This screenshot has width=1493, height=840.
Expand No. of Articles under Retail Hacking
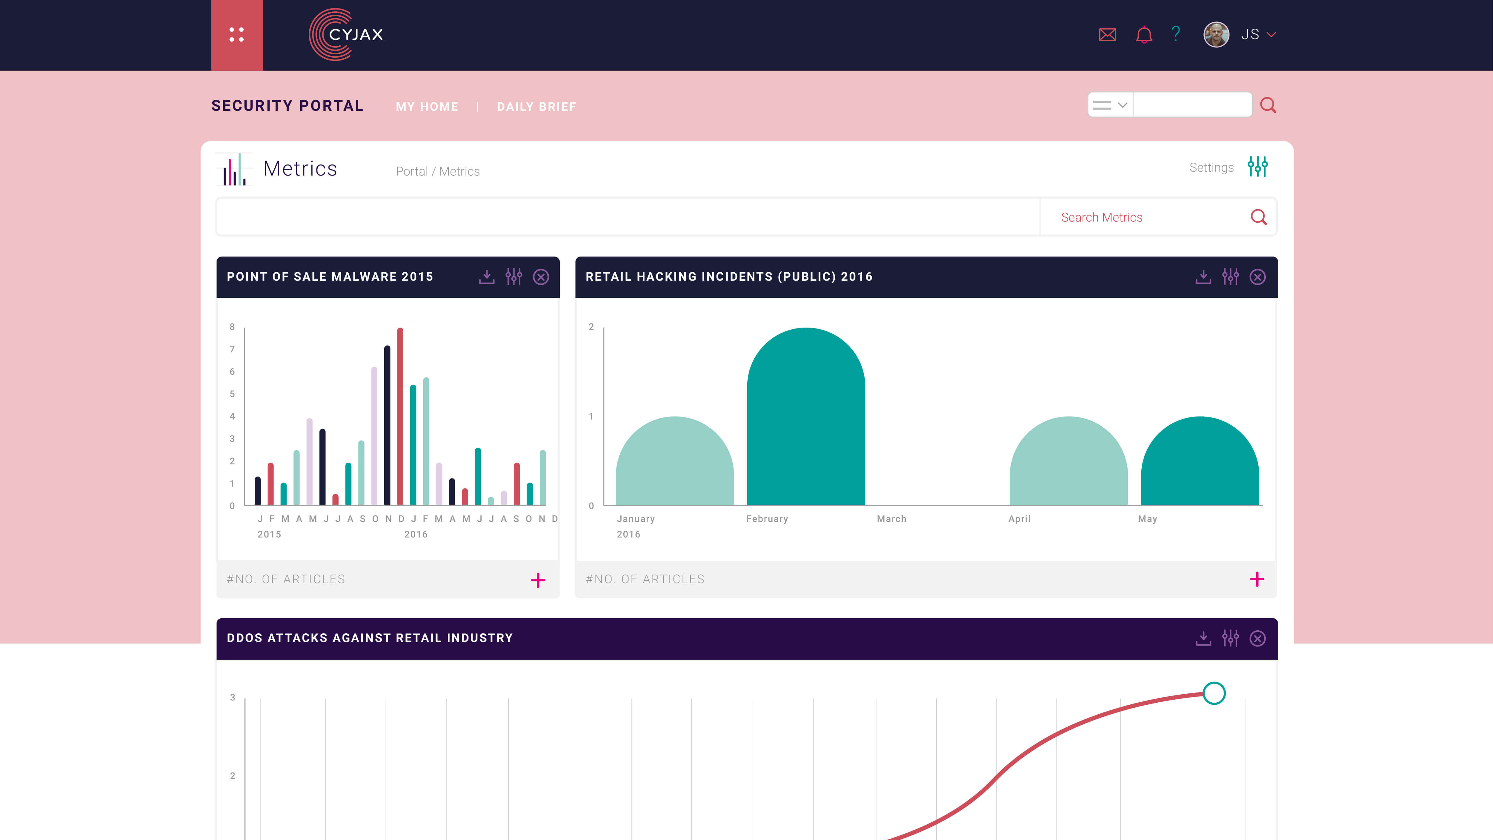click(x=1257, y=579)
